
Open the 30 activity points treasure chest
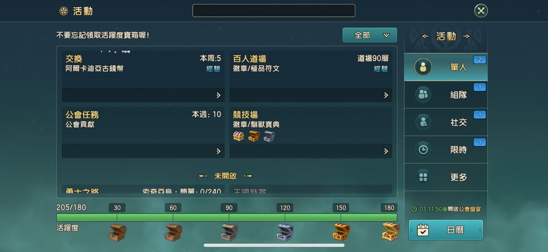tap(117, 233)
